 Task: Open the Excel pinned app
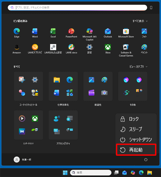click(53, 33)
